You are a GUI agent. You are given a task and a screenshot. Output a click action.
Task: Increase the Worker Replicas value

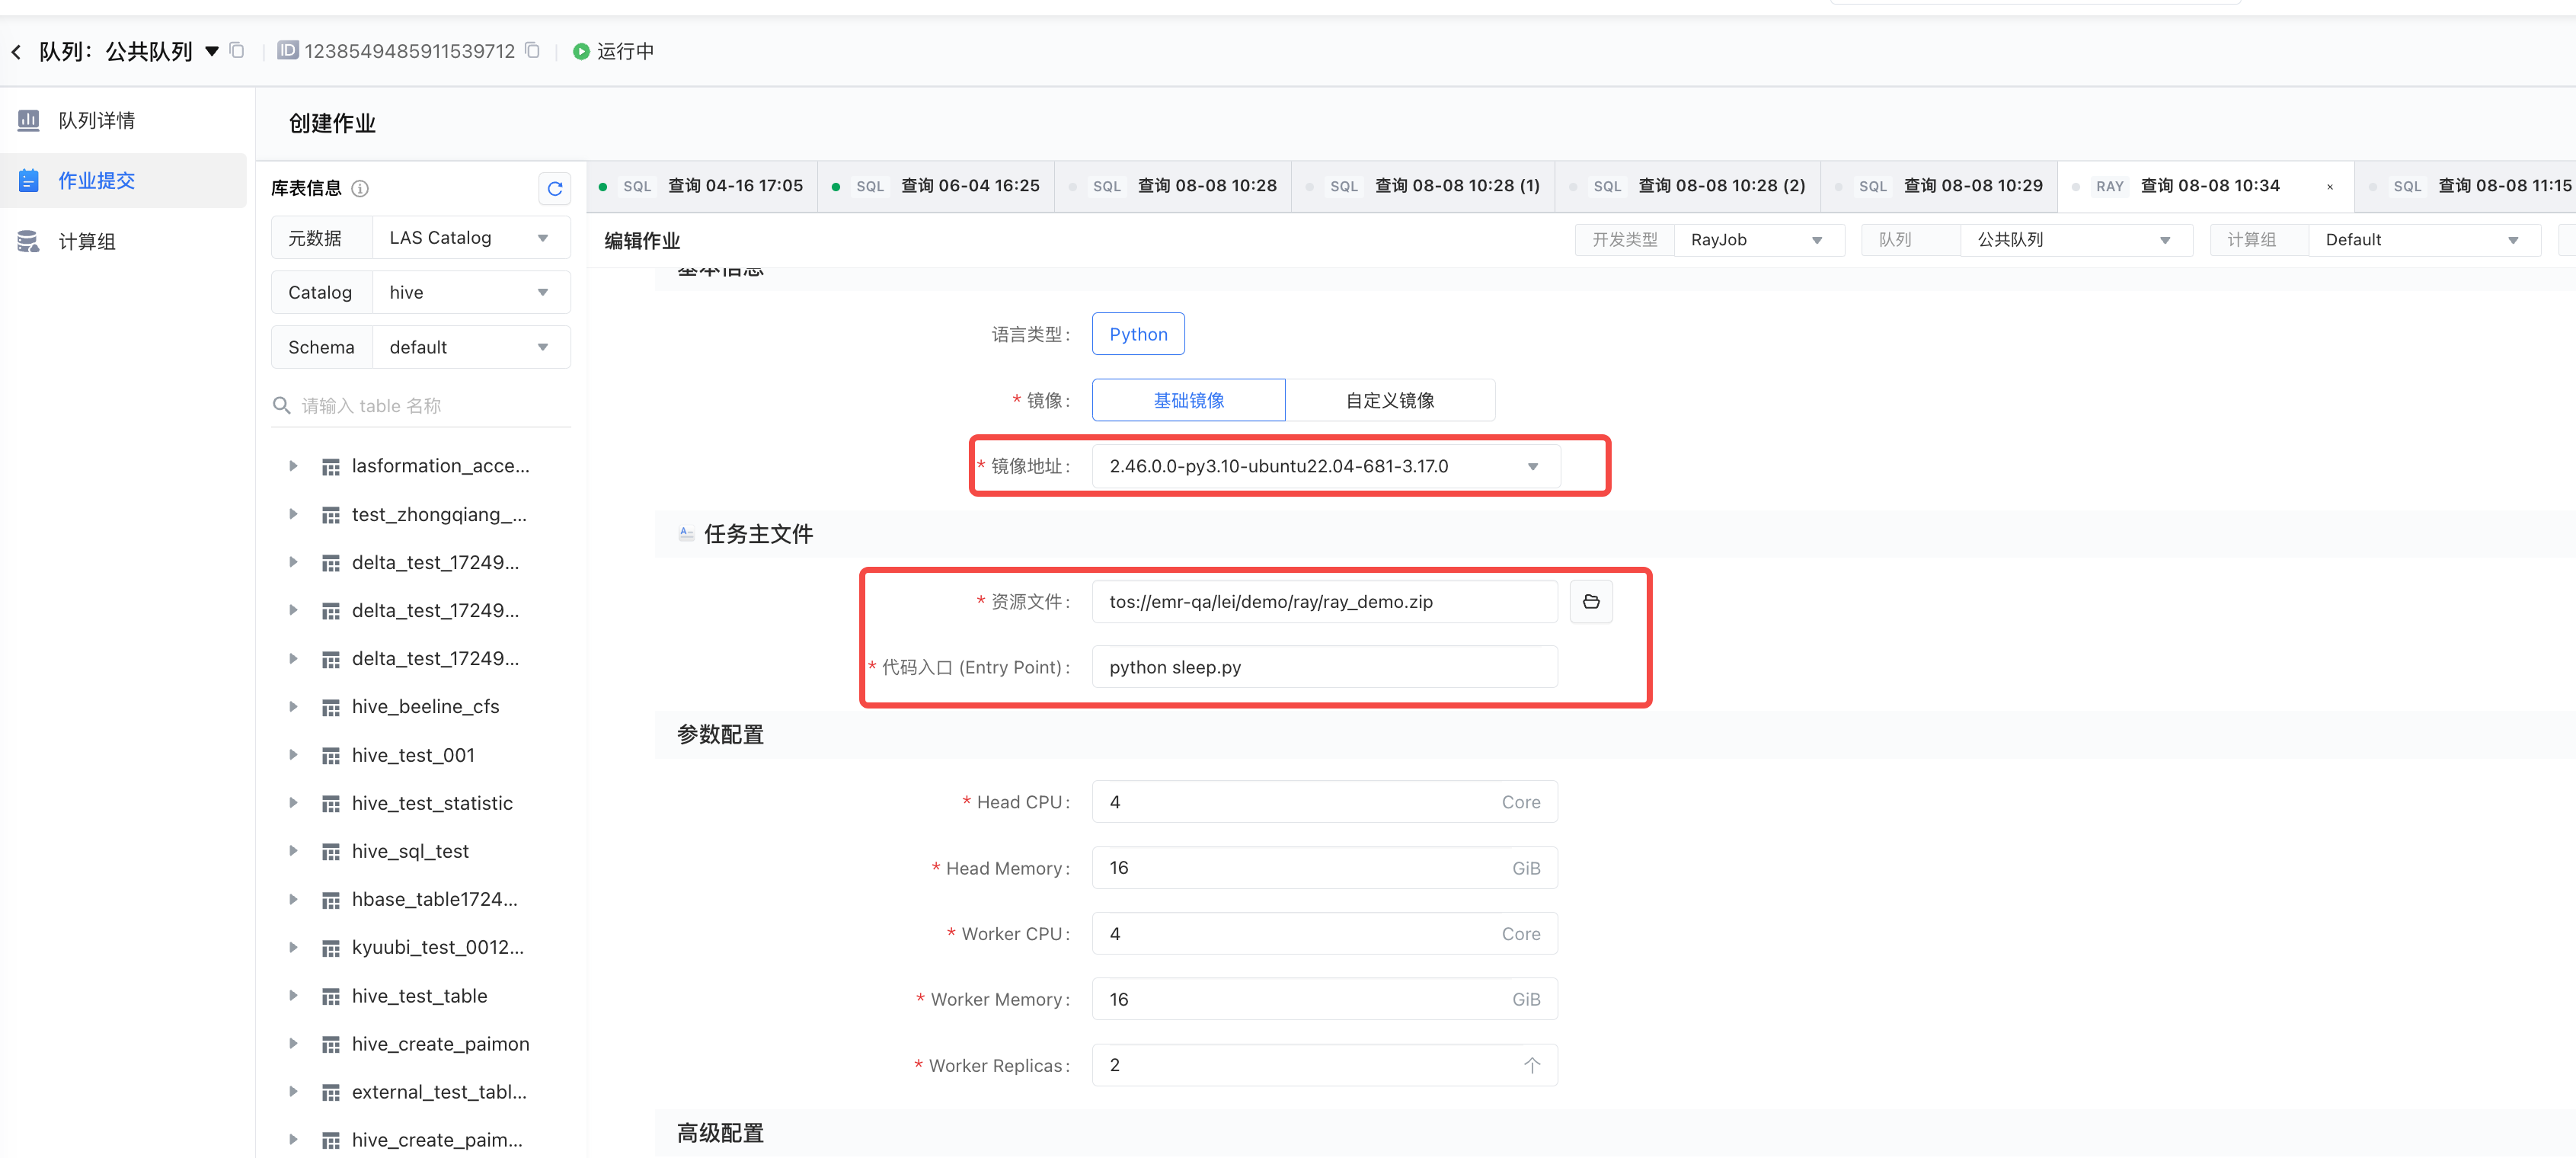[1531, 1065]
